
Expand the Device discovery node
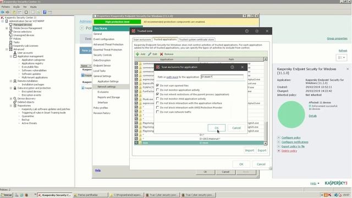[11, 98]
